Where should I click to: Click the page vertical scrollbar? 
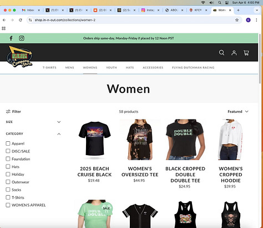tap(260, 58)
